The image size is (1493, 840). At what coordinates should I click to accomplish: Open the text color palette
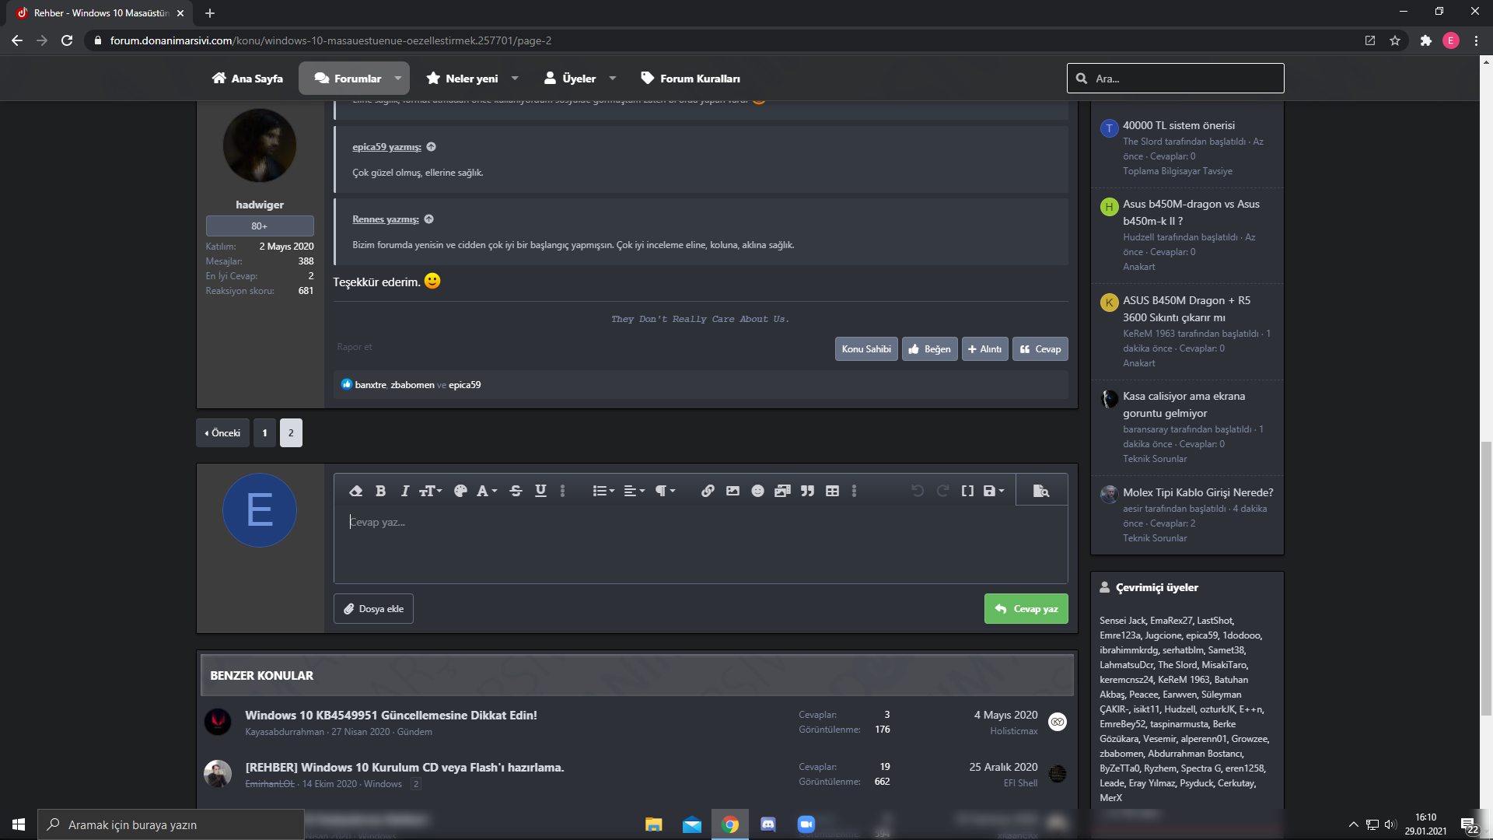click(x=460, y=491)
